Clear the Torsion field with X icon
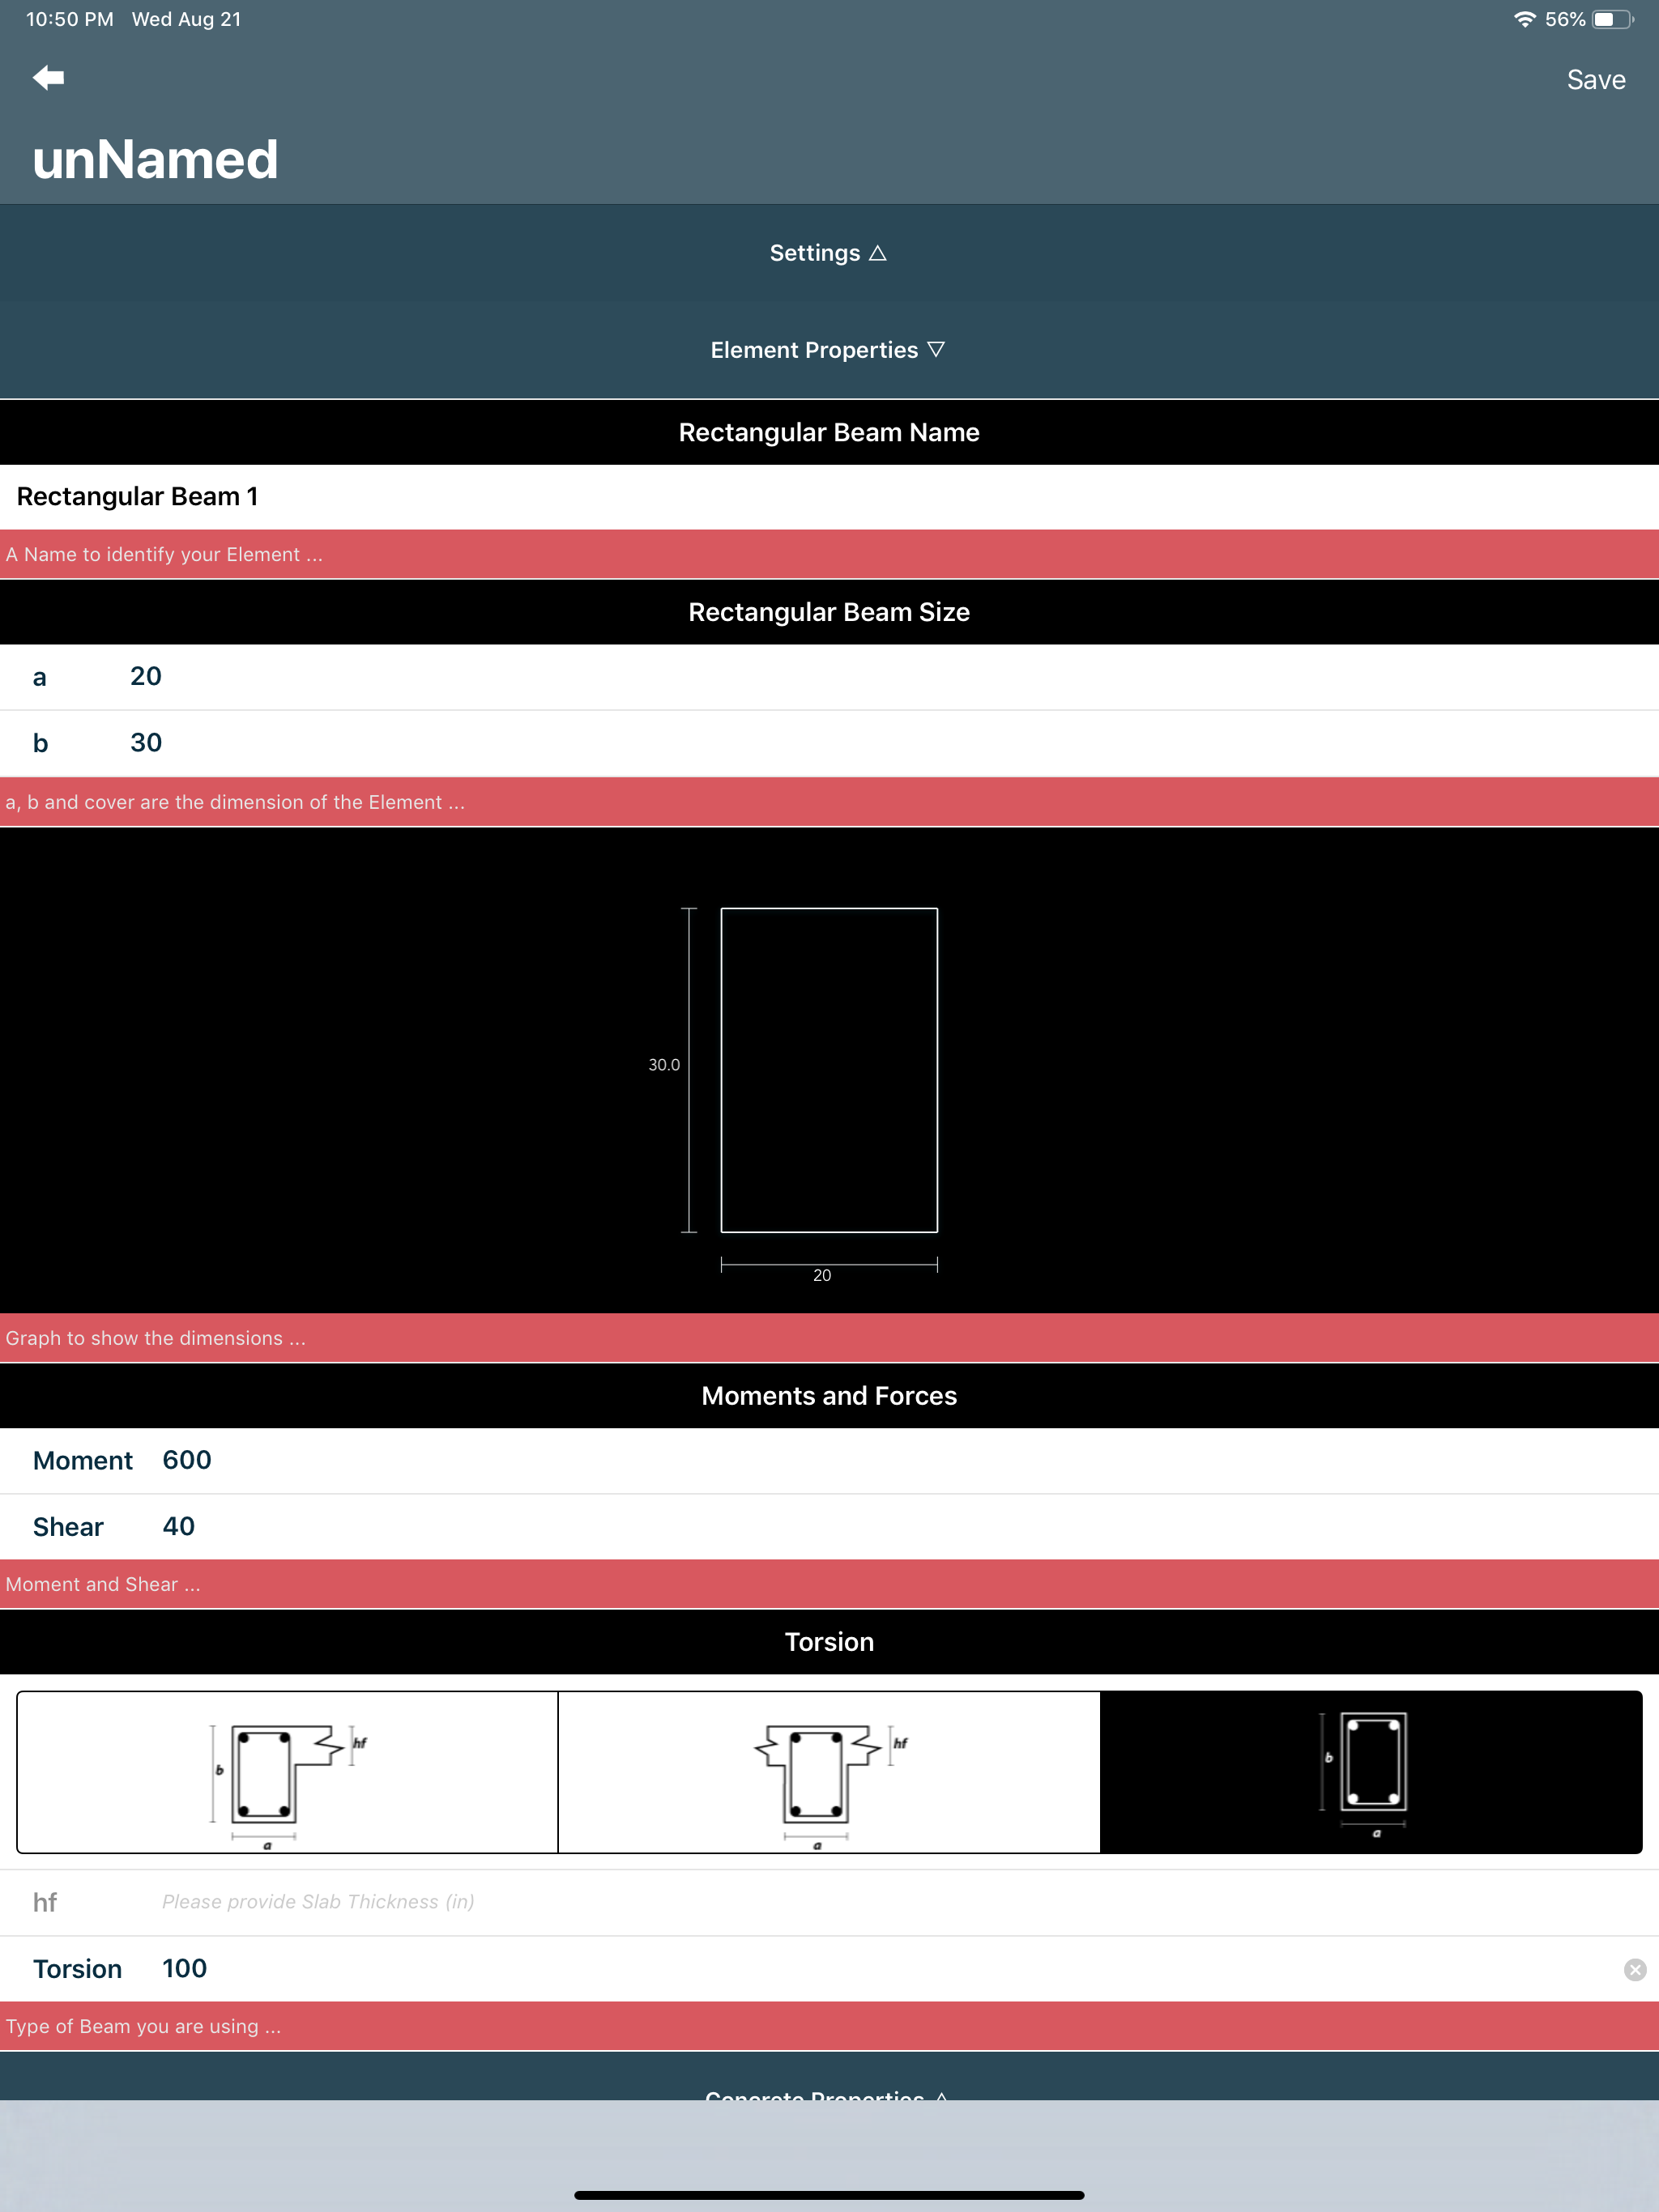Screen dimensions: 1659x2212 click(1634, 1969)
